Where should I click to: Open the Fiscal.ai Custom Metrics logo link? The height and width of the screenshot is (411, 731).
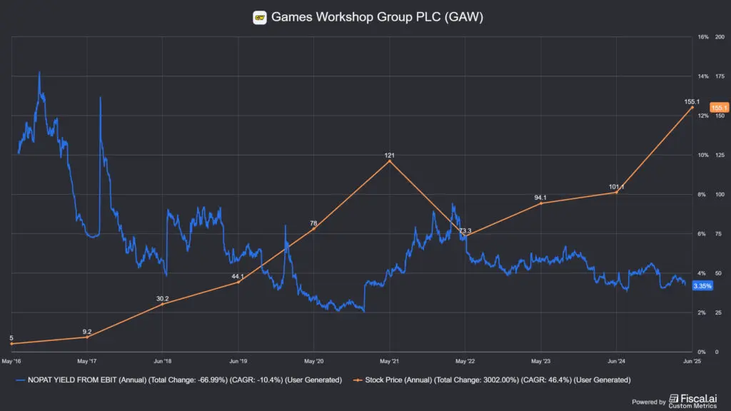692,401
